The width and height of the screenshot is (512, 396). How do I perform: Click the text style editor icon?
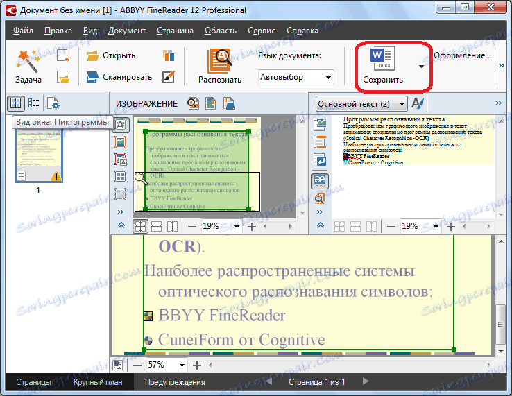[418, 103]
